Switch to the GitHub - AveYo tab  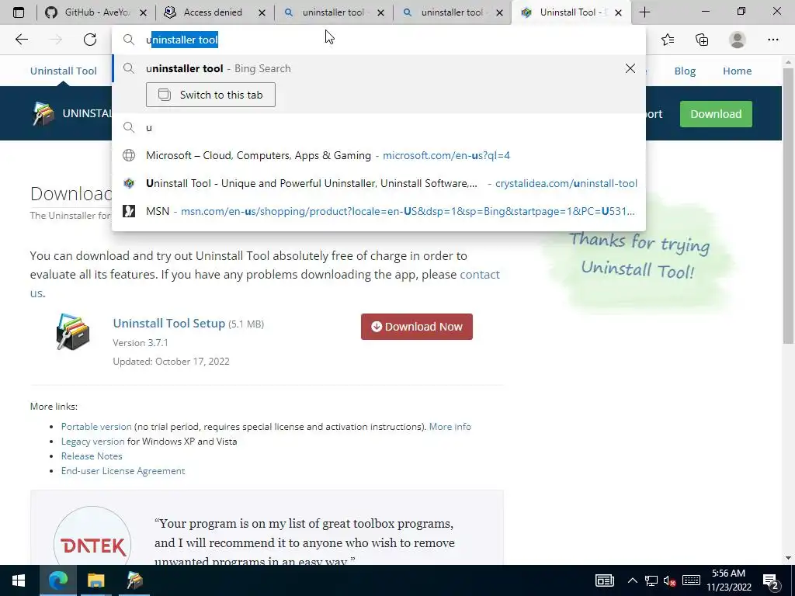(x=95, y=12)
